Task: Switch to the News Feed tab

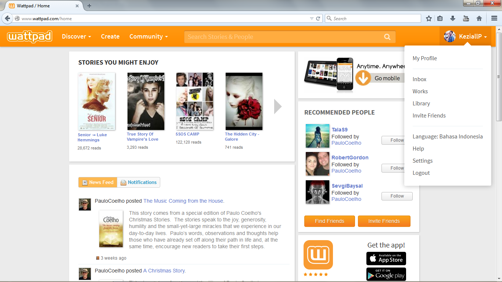Action: pyautogui.click(x=98, y=182)
